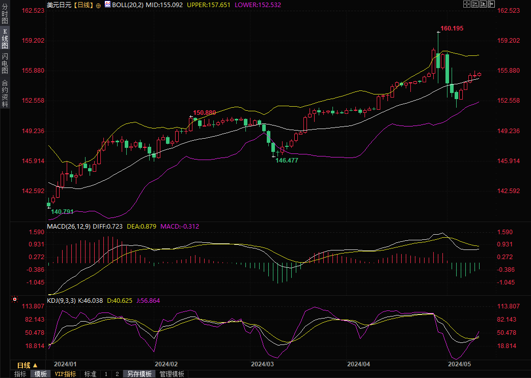Click the crosshair cursor icon at top right
Viewport: 531px width, 378px height.
466,4
